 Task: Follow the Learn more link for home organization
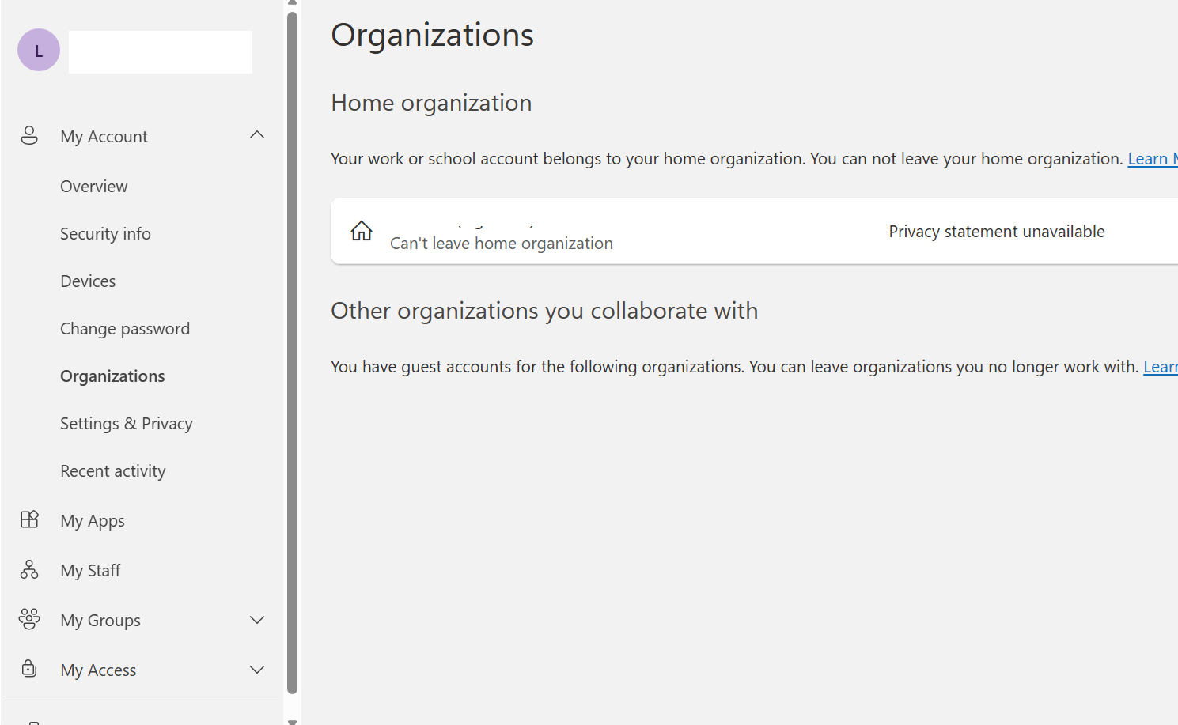pyautogui.click(x=1153, y=159)
